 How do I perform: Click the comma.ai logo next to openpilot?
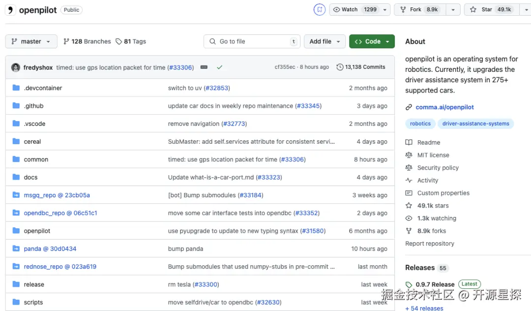point(10,10)
